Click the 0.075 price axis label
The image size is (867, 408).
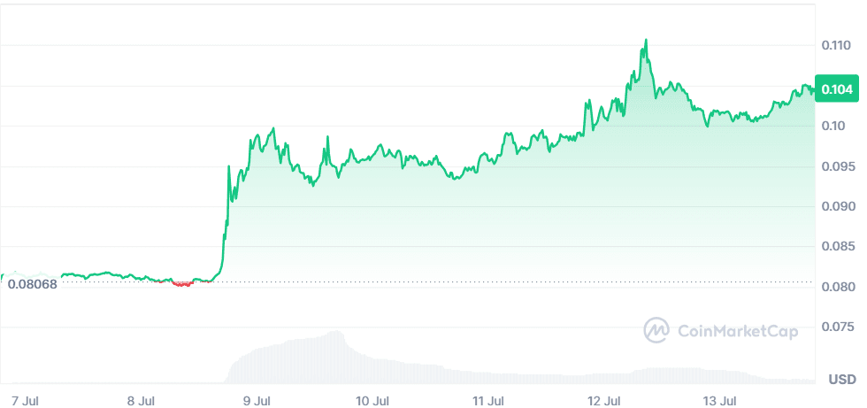click(x=836, y=327)
